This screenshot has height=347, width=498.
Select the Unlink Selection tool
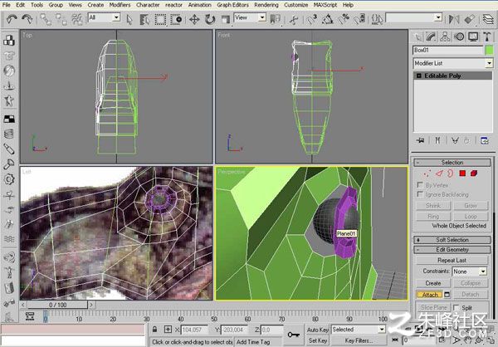tap(61, 19)
